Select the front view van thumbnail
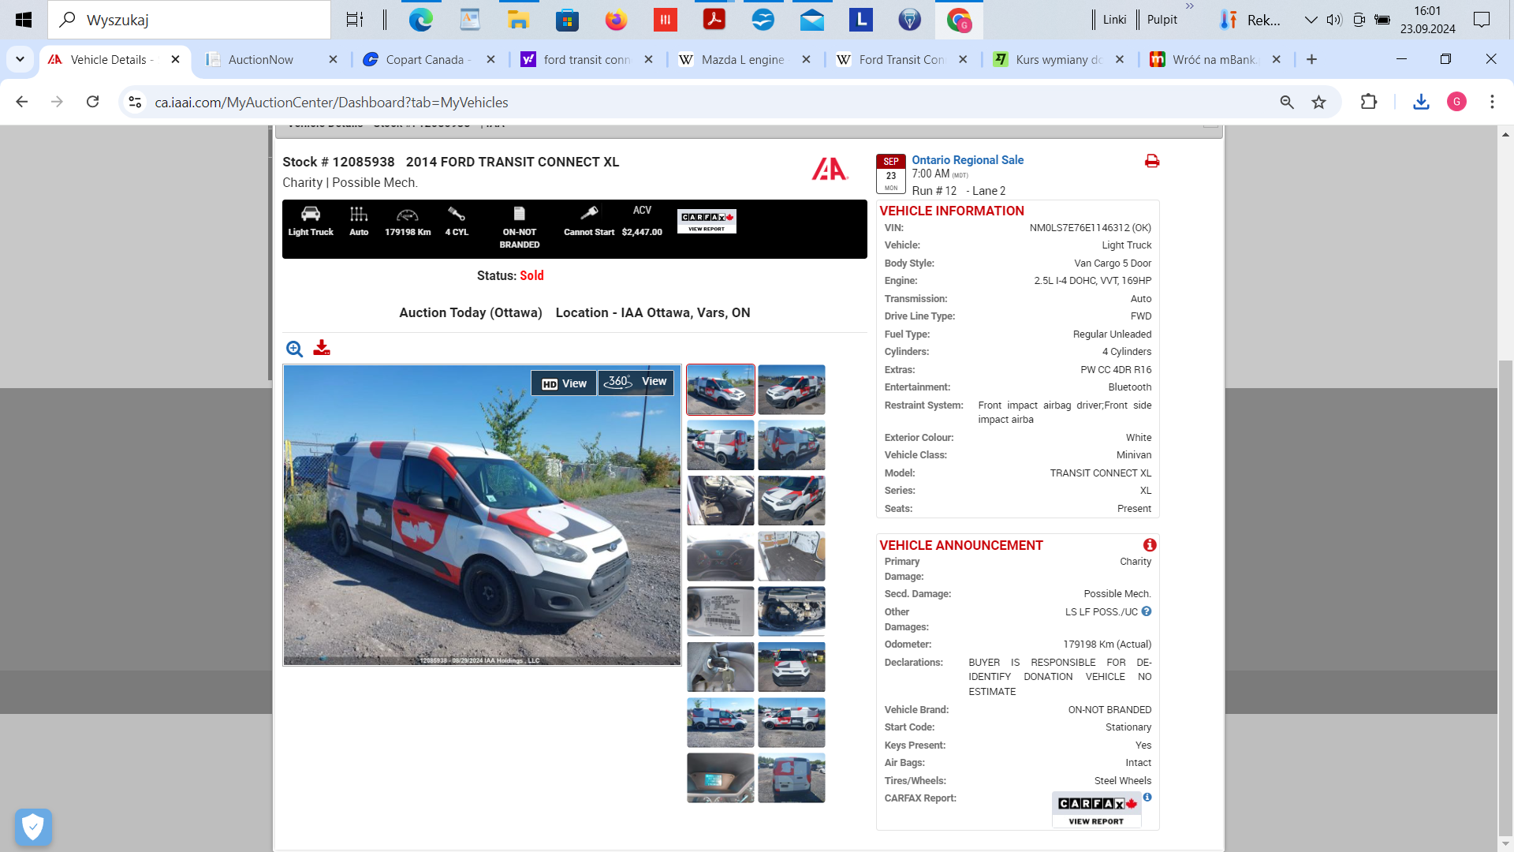 pyautogui.click(x=792, y=667)
